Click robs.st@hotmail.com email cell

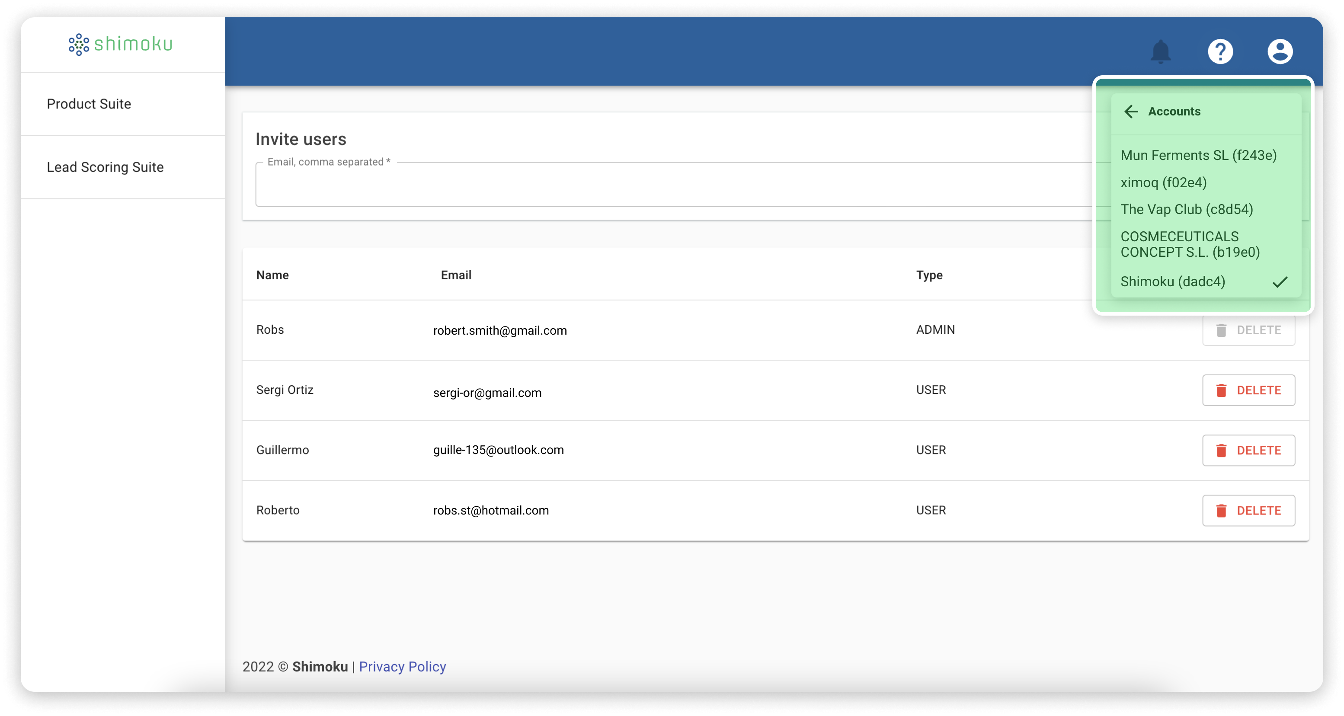491,510
